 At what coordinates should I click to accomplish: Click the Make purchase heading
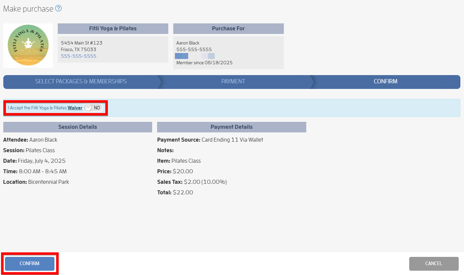pos(28,9)
